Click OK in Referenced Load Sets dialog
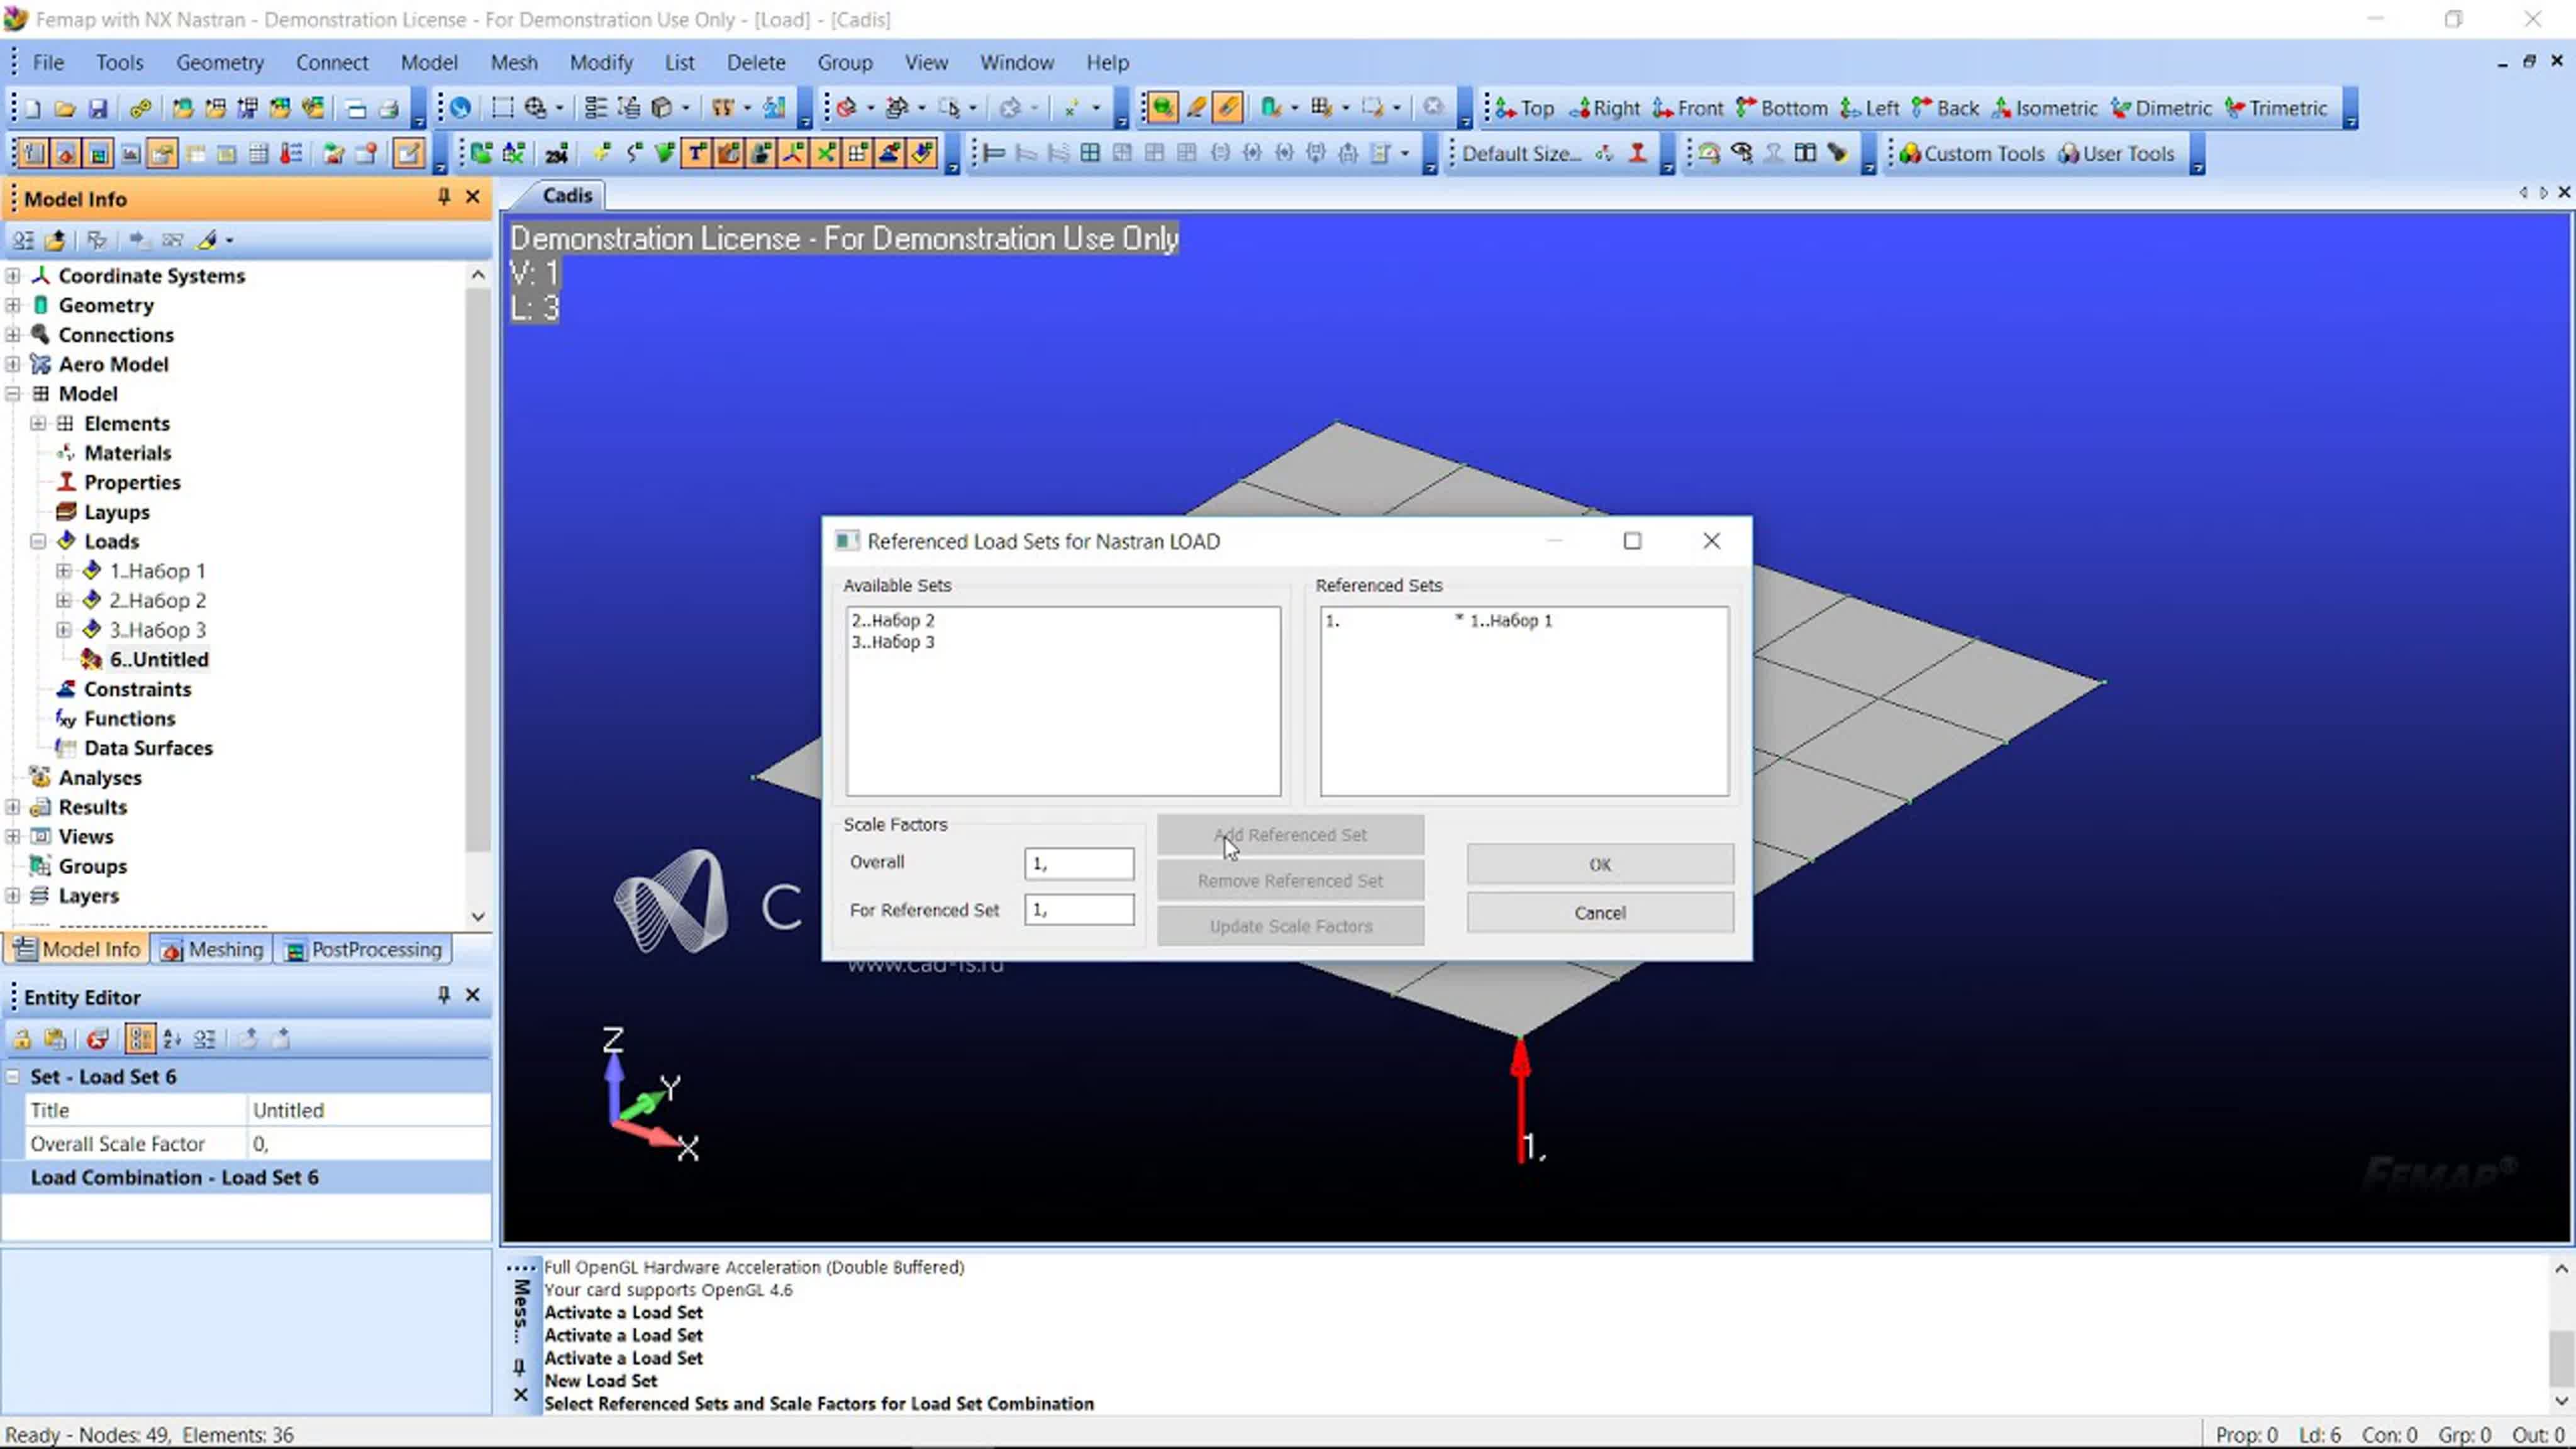Image resolution: width=2576 pixels, height=1449 pixels. [x=1600, y=864]
